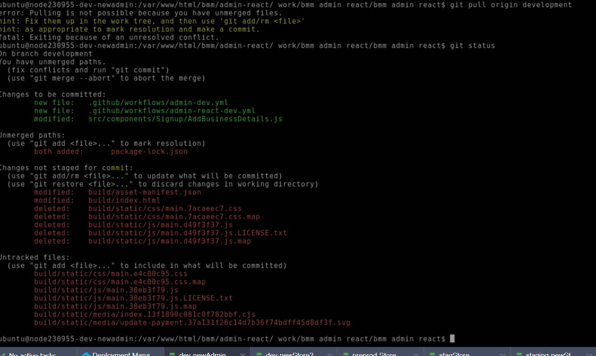Click package-lock.json under Unmerged paths
596x356 pixels.
pos(149,152)
